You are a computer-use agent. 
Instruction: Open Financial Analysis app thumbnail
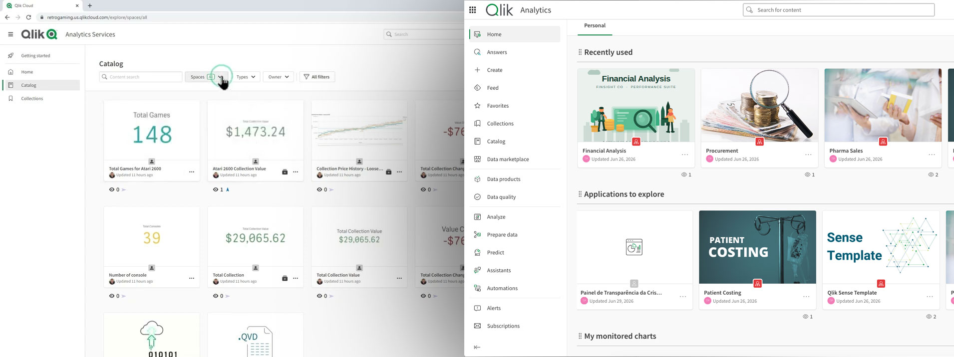pos(636,105)
